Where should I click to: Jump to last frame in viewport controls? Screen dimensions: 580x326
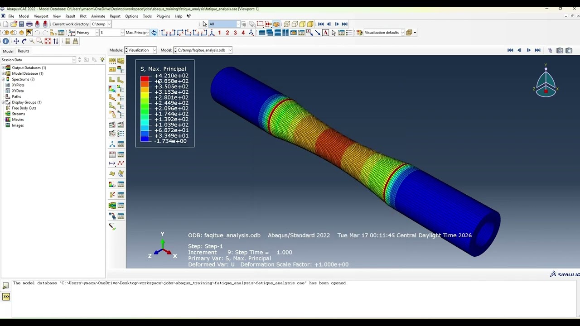(537, 50)
